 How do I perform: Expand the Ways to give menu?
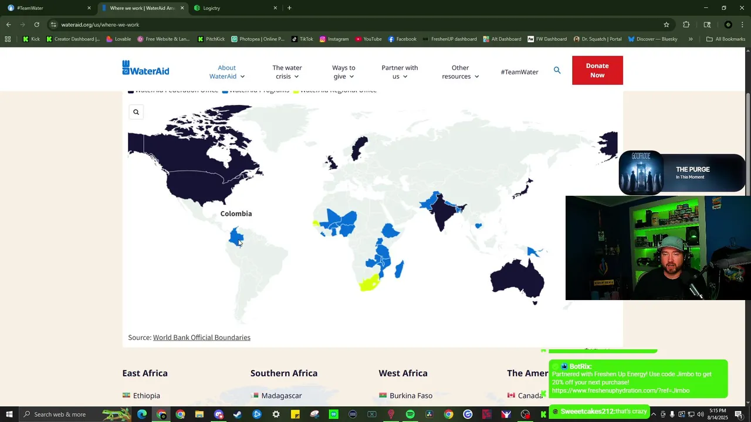pyautogui.click(x=343, y=72)
